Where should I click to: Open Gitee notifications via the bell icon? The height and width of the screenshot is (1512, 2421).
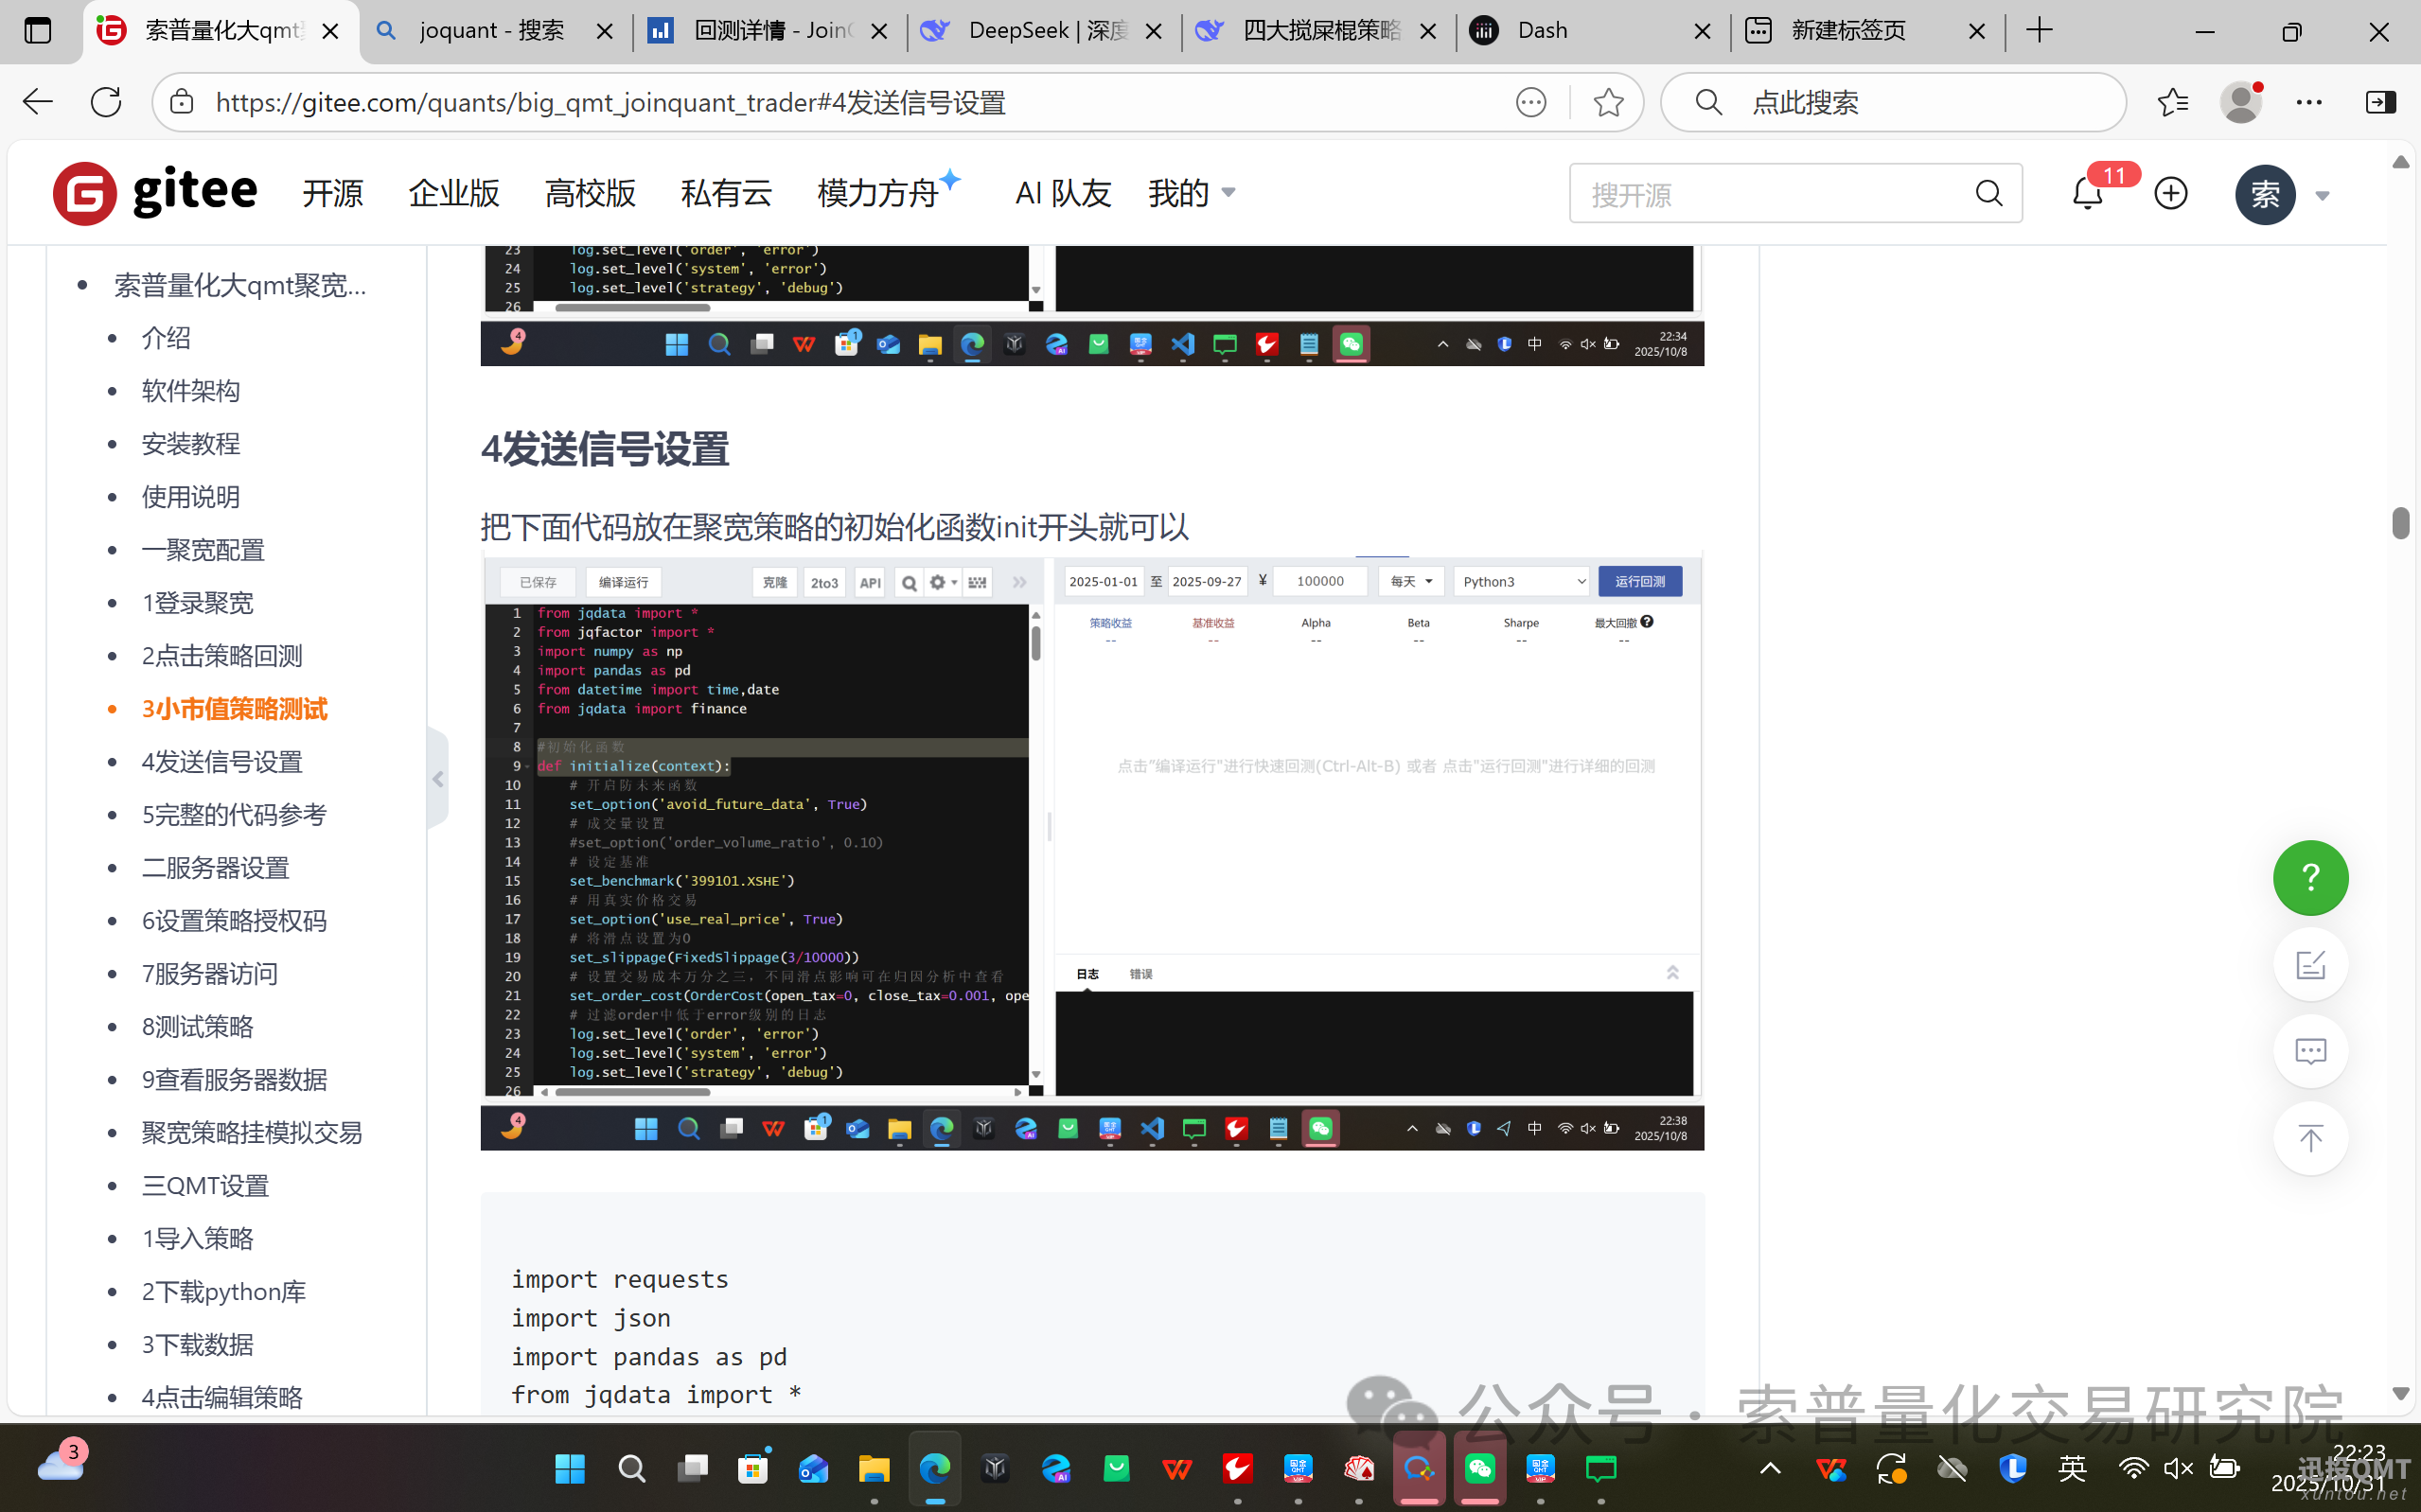tap(2086, 193)
